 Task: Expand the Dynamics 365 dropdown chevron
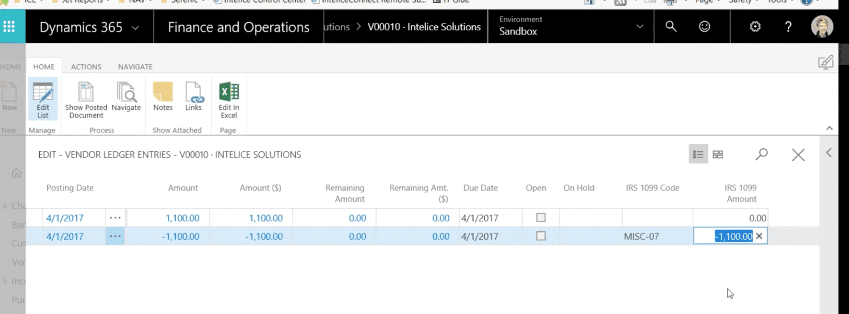tap(135, 28)
